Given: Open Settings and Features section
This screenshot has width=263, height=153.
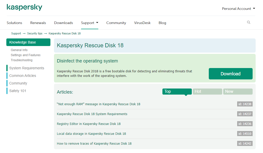Looking at the screenshot, I should [x=26, y=55].
